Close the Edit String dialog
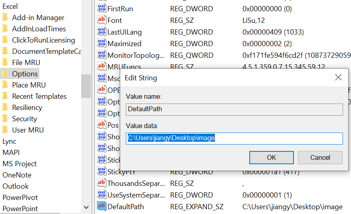The image size is (351, 214). [338, 77]
